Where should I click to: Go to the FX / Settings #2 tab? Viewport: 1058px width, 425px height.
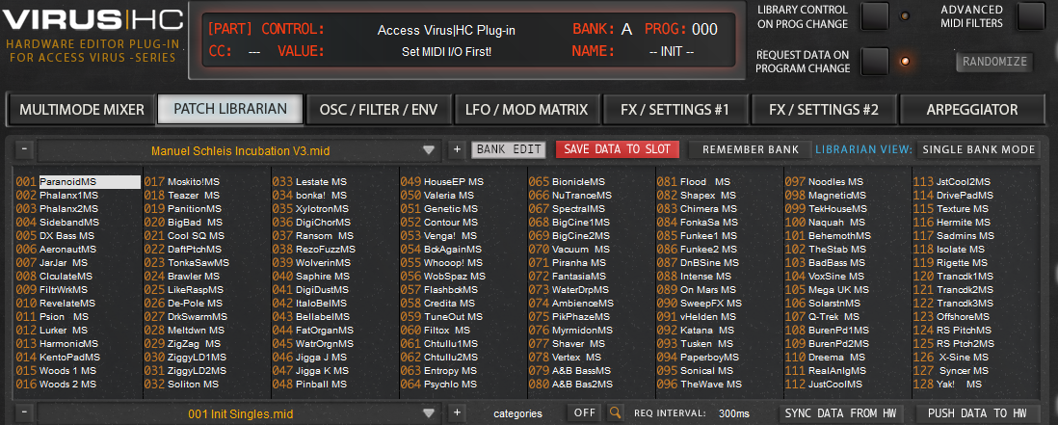coord(824,109)
